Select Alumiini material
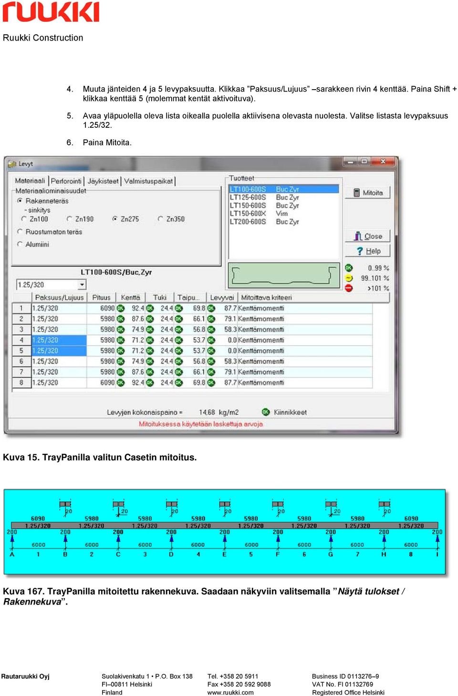The height and width of the screenshot is (696, 458). (20, 244)
